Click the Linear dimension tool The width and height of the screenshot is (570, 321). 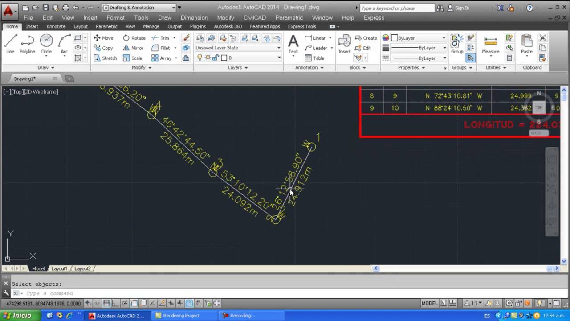[315, 38]
